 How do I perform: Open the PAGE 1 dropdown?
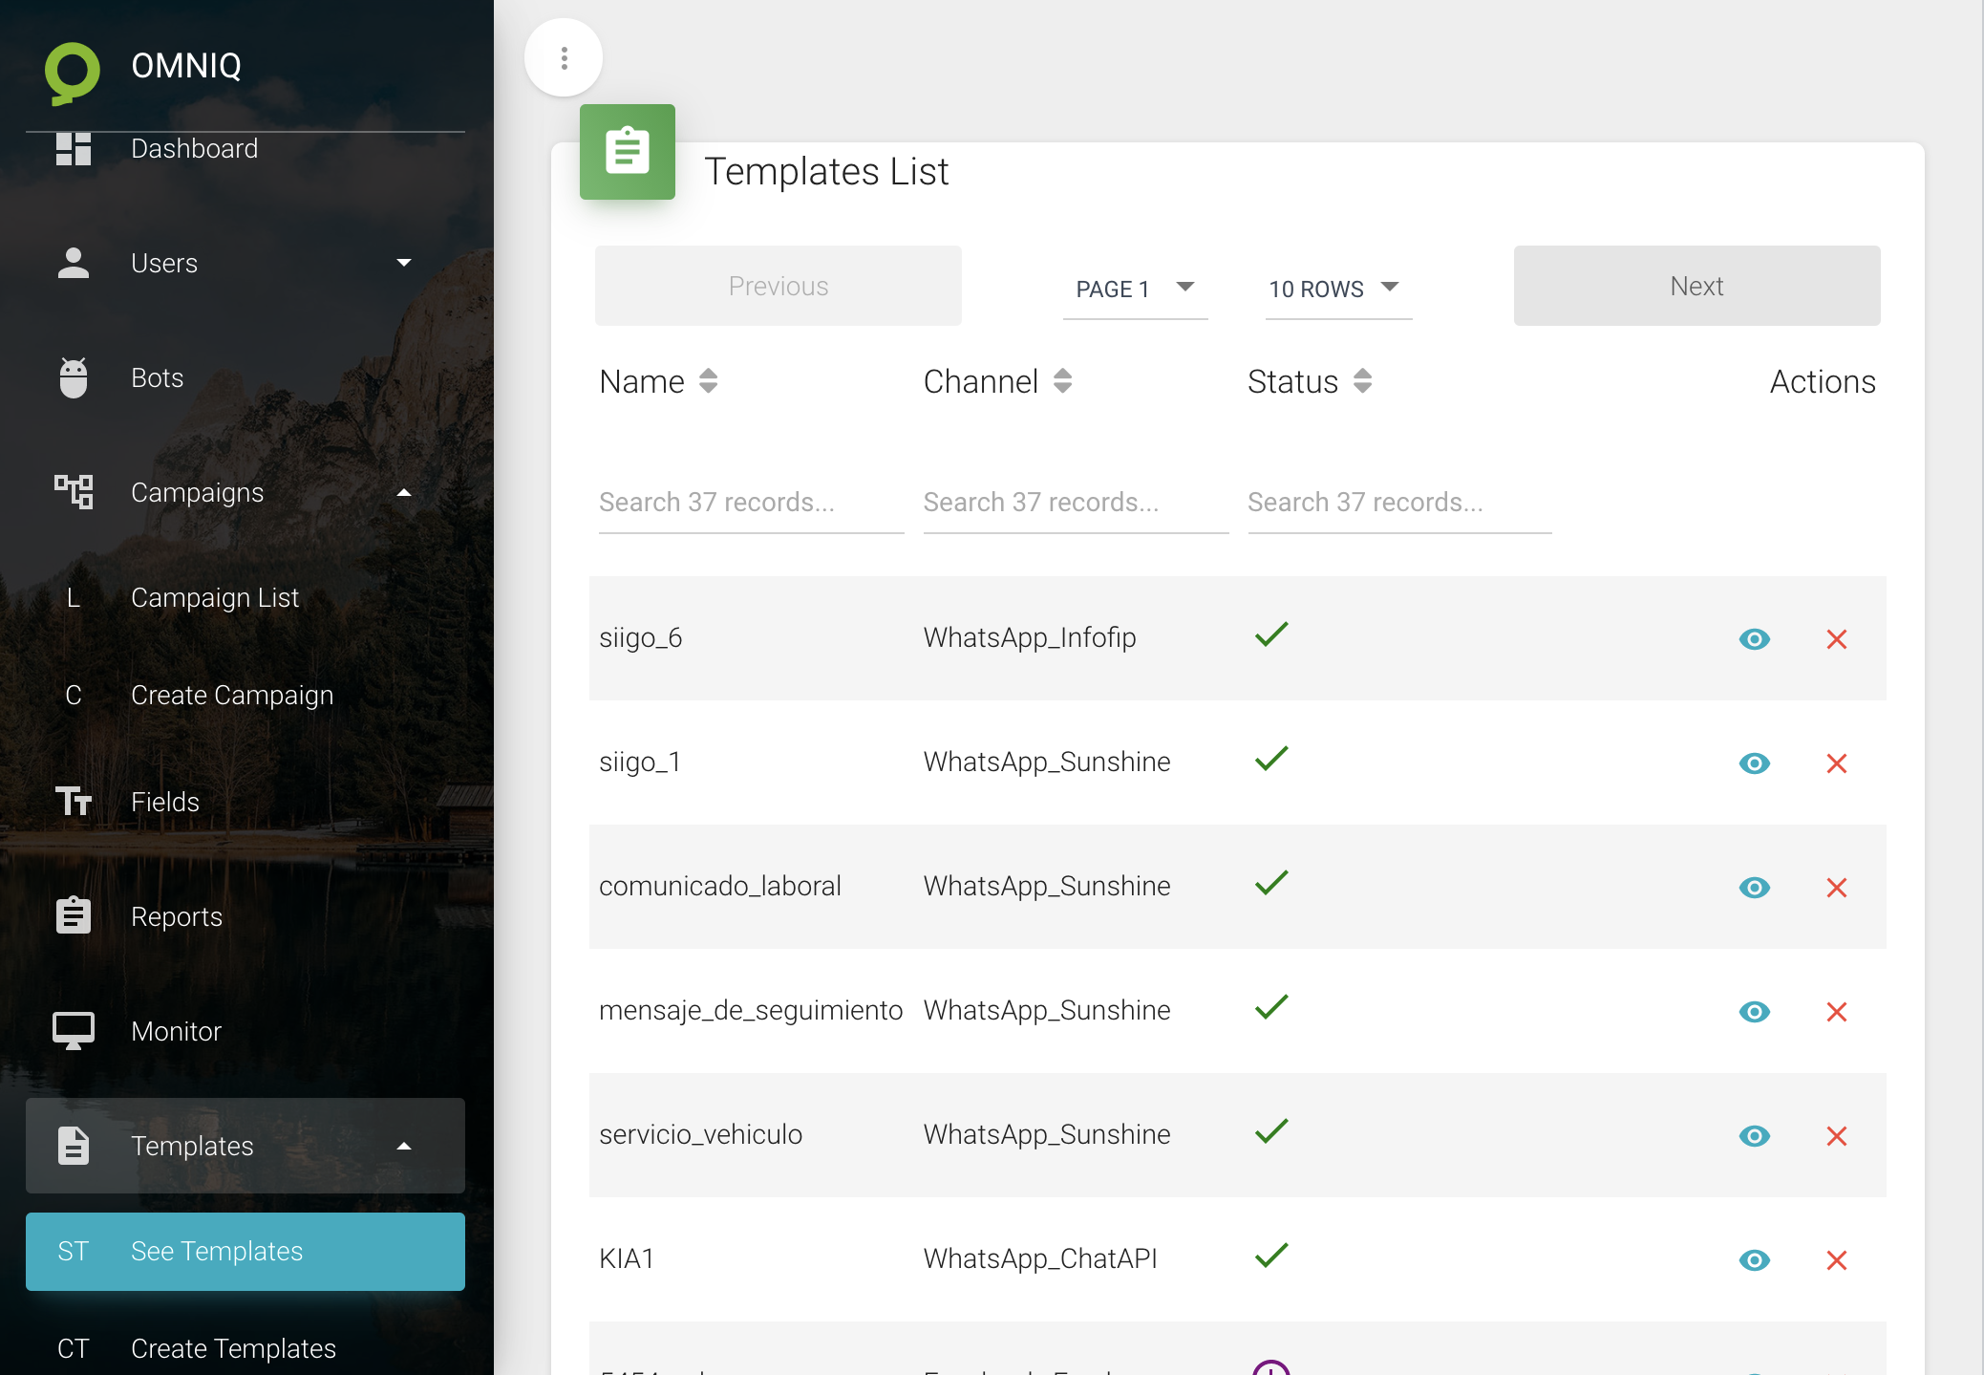(1135, 289)
